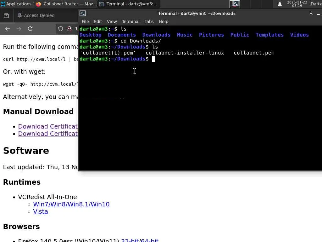The width and height of the screenshot is (322, 242).
Task: Click the first Download Certificate link
Action: point(48,126)
